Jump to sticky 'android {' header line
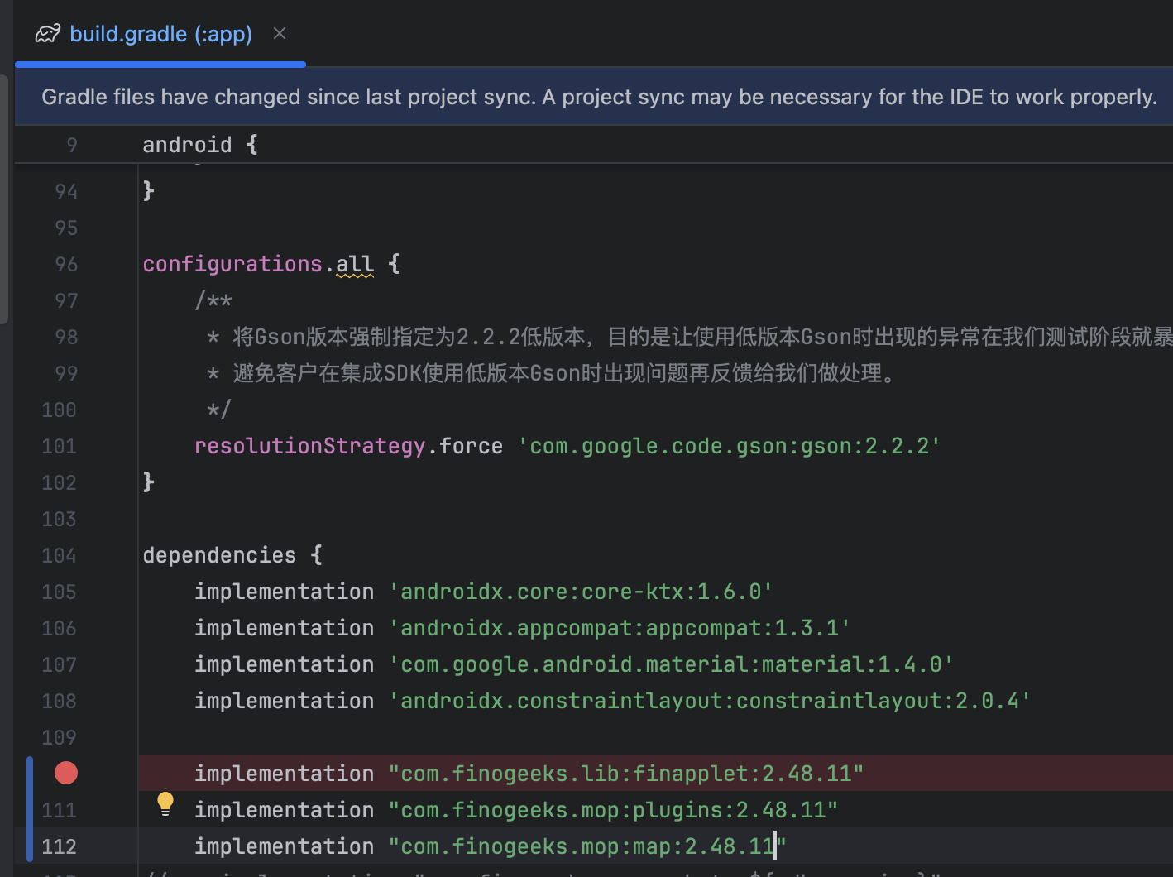The image size is (1173, 877). pos(199,145)
